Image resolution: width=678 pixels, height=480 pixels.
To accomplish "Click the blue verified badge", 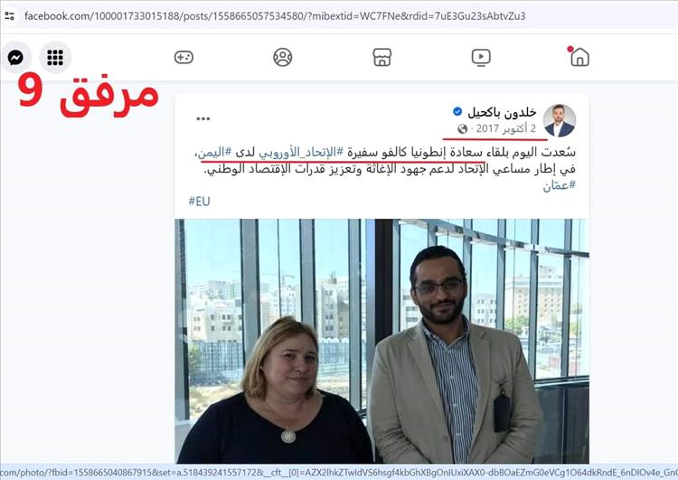I will 457,111.
